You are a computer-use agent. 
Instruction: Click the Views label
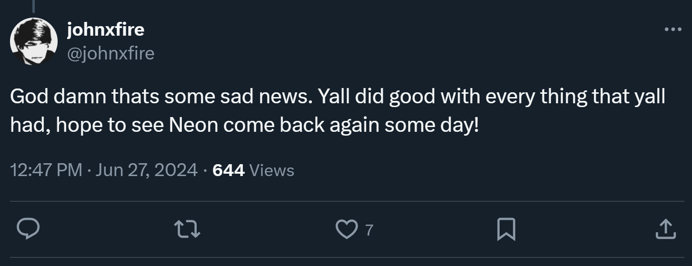[x=271, y=170]
